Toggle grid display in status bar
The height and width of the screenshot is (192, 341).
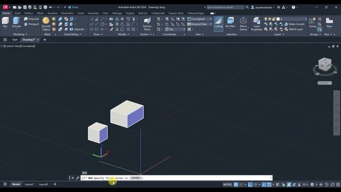pyautogui.click(x=236, y=185)
